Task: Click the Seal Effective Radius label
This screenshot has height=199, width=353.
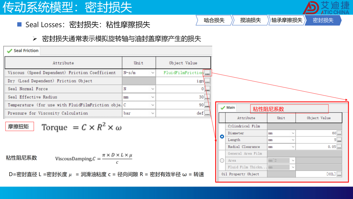Action: tap(32, 97)
